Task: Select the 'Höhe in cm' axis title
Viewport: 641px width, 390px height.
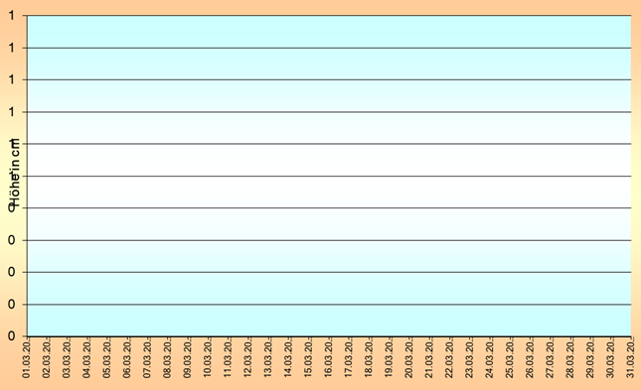Action: 14,173
